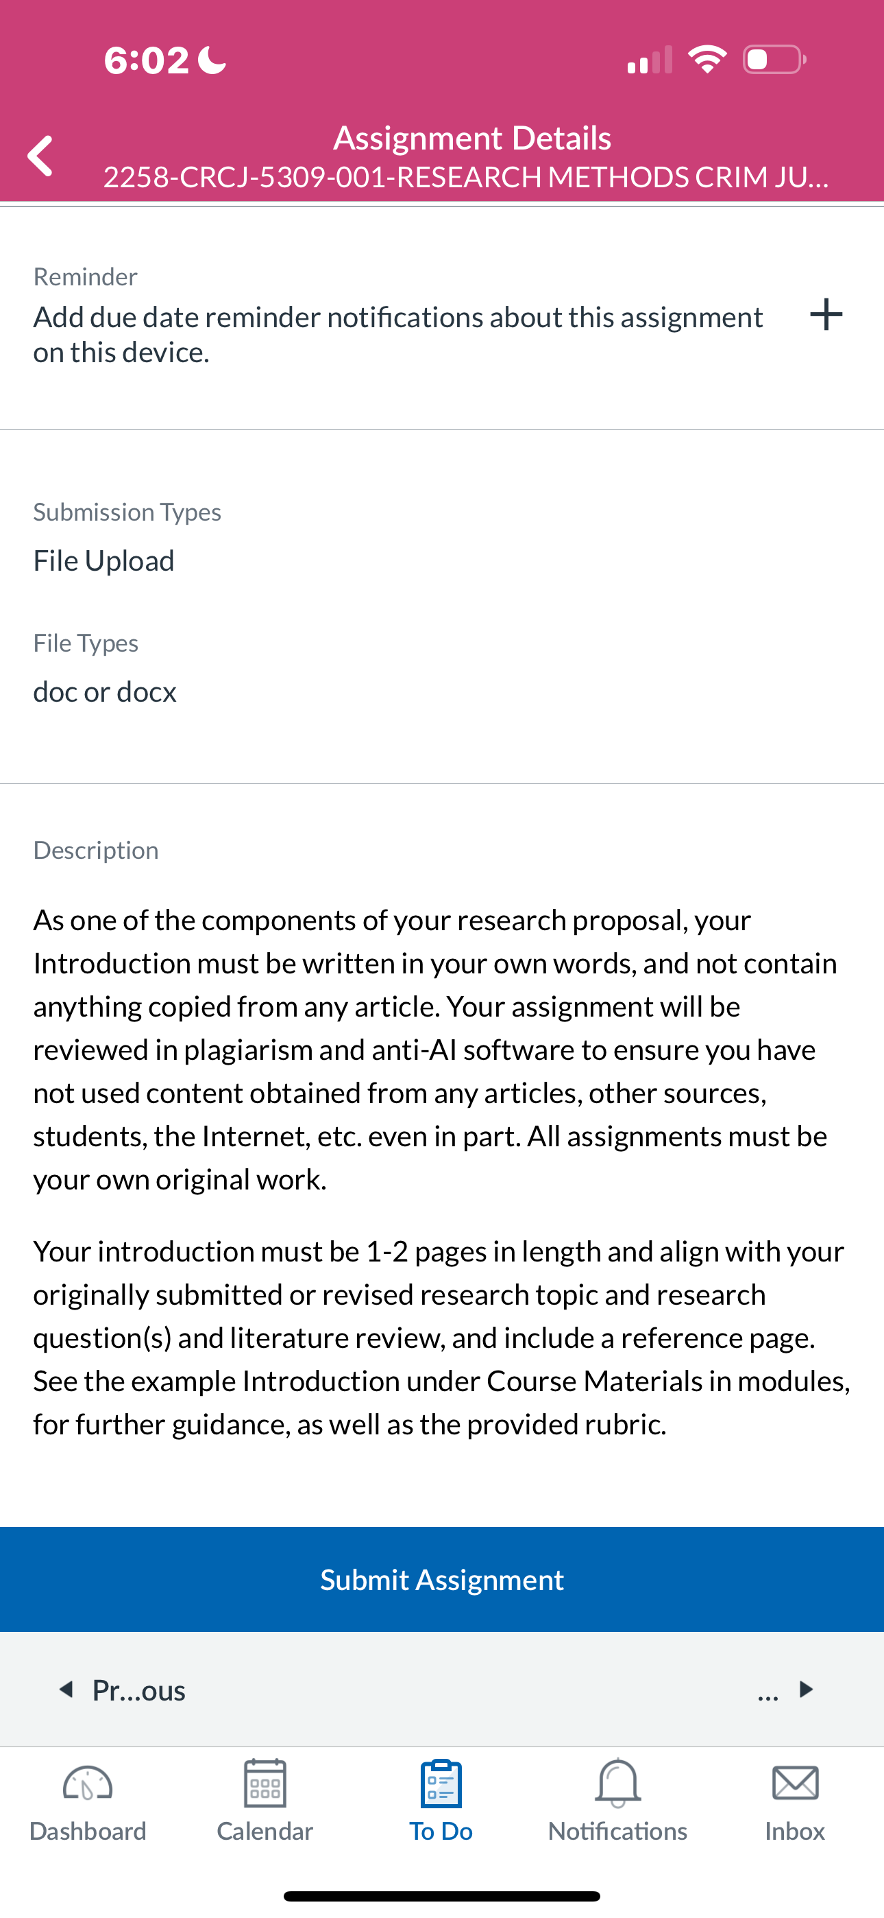
Task: Tap the To Do tab label
Action: click(441, 1831)
